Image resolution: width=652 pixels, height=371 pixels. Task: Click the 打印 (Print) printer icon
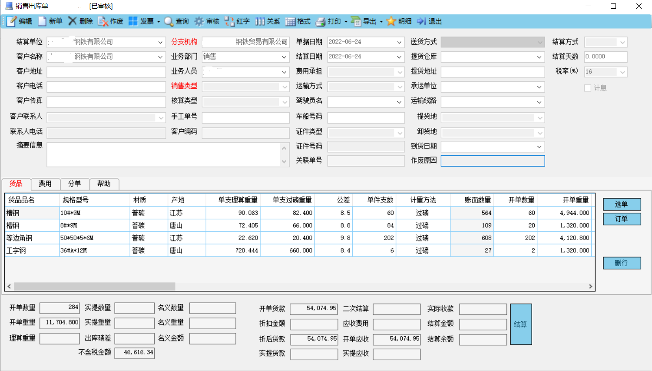tap(321, 21)
